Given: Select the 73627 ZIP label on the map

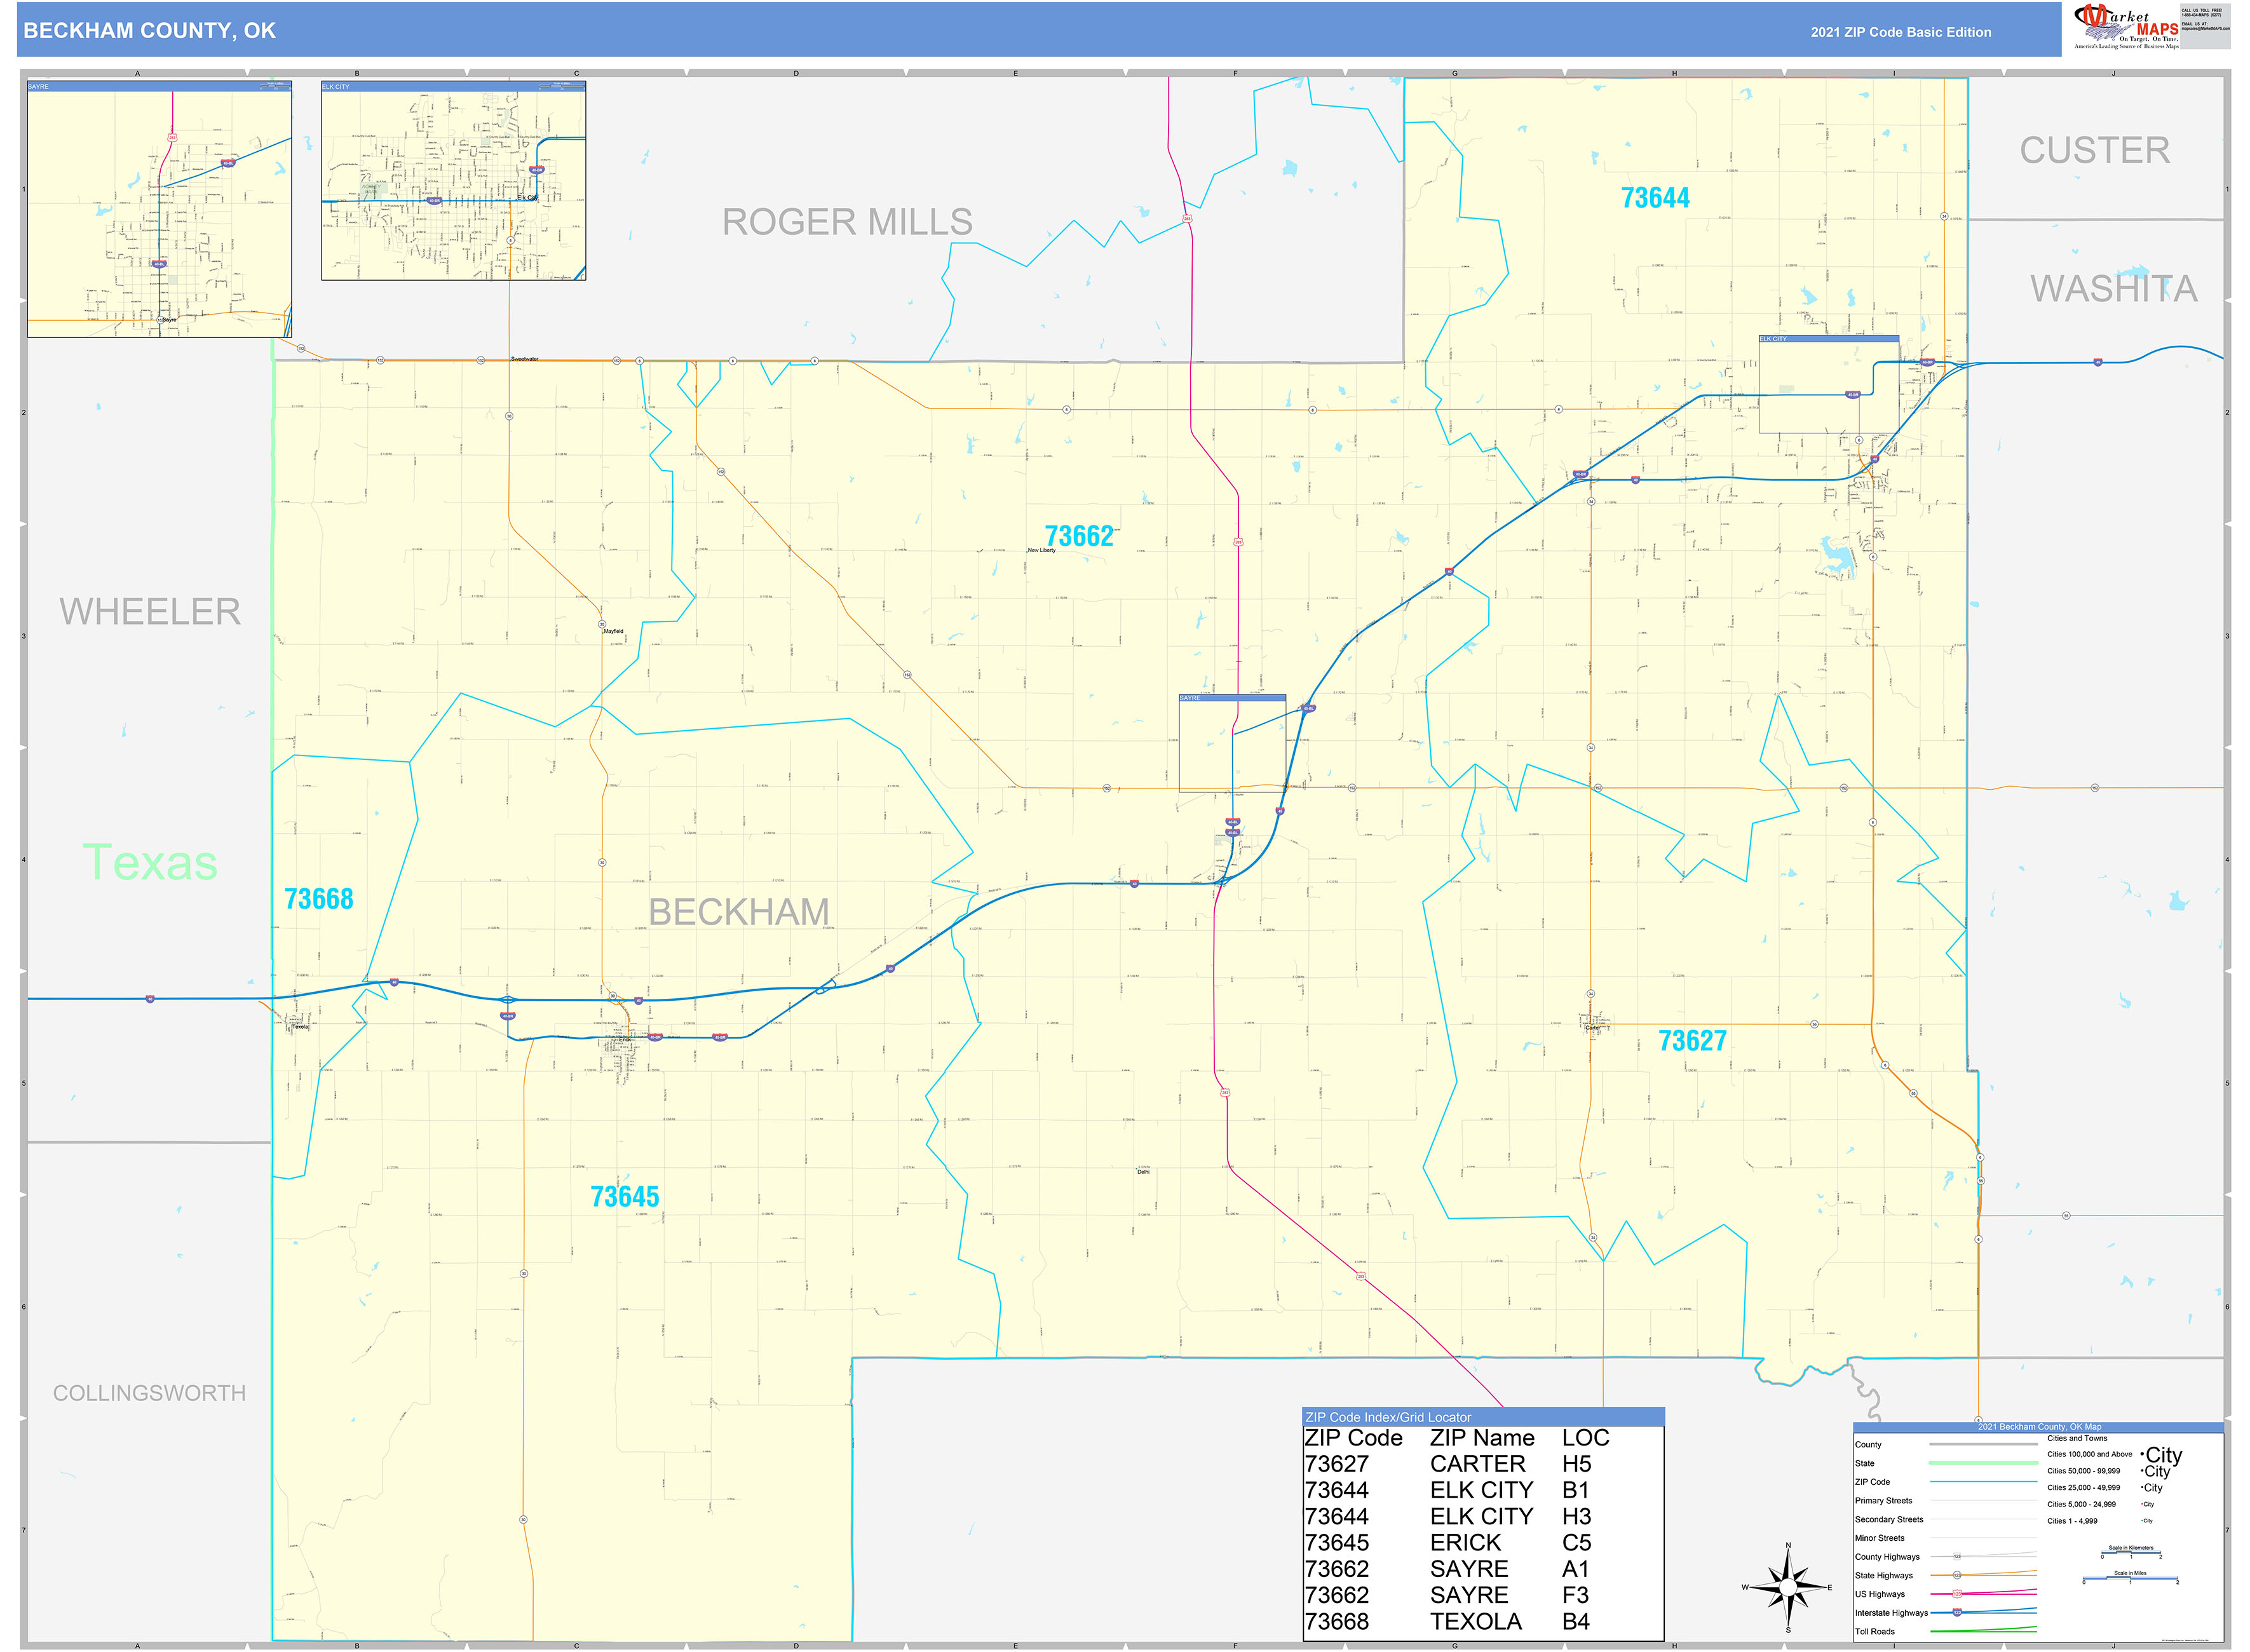Looking at the screenshot, I should tap(1692, 1041).
